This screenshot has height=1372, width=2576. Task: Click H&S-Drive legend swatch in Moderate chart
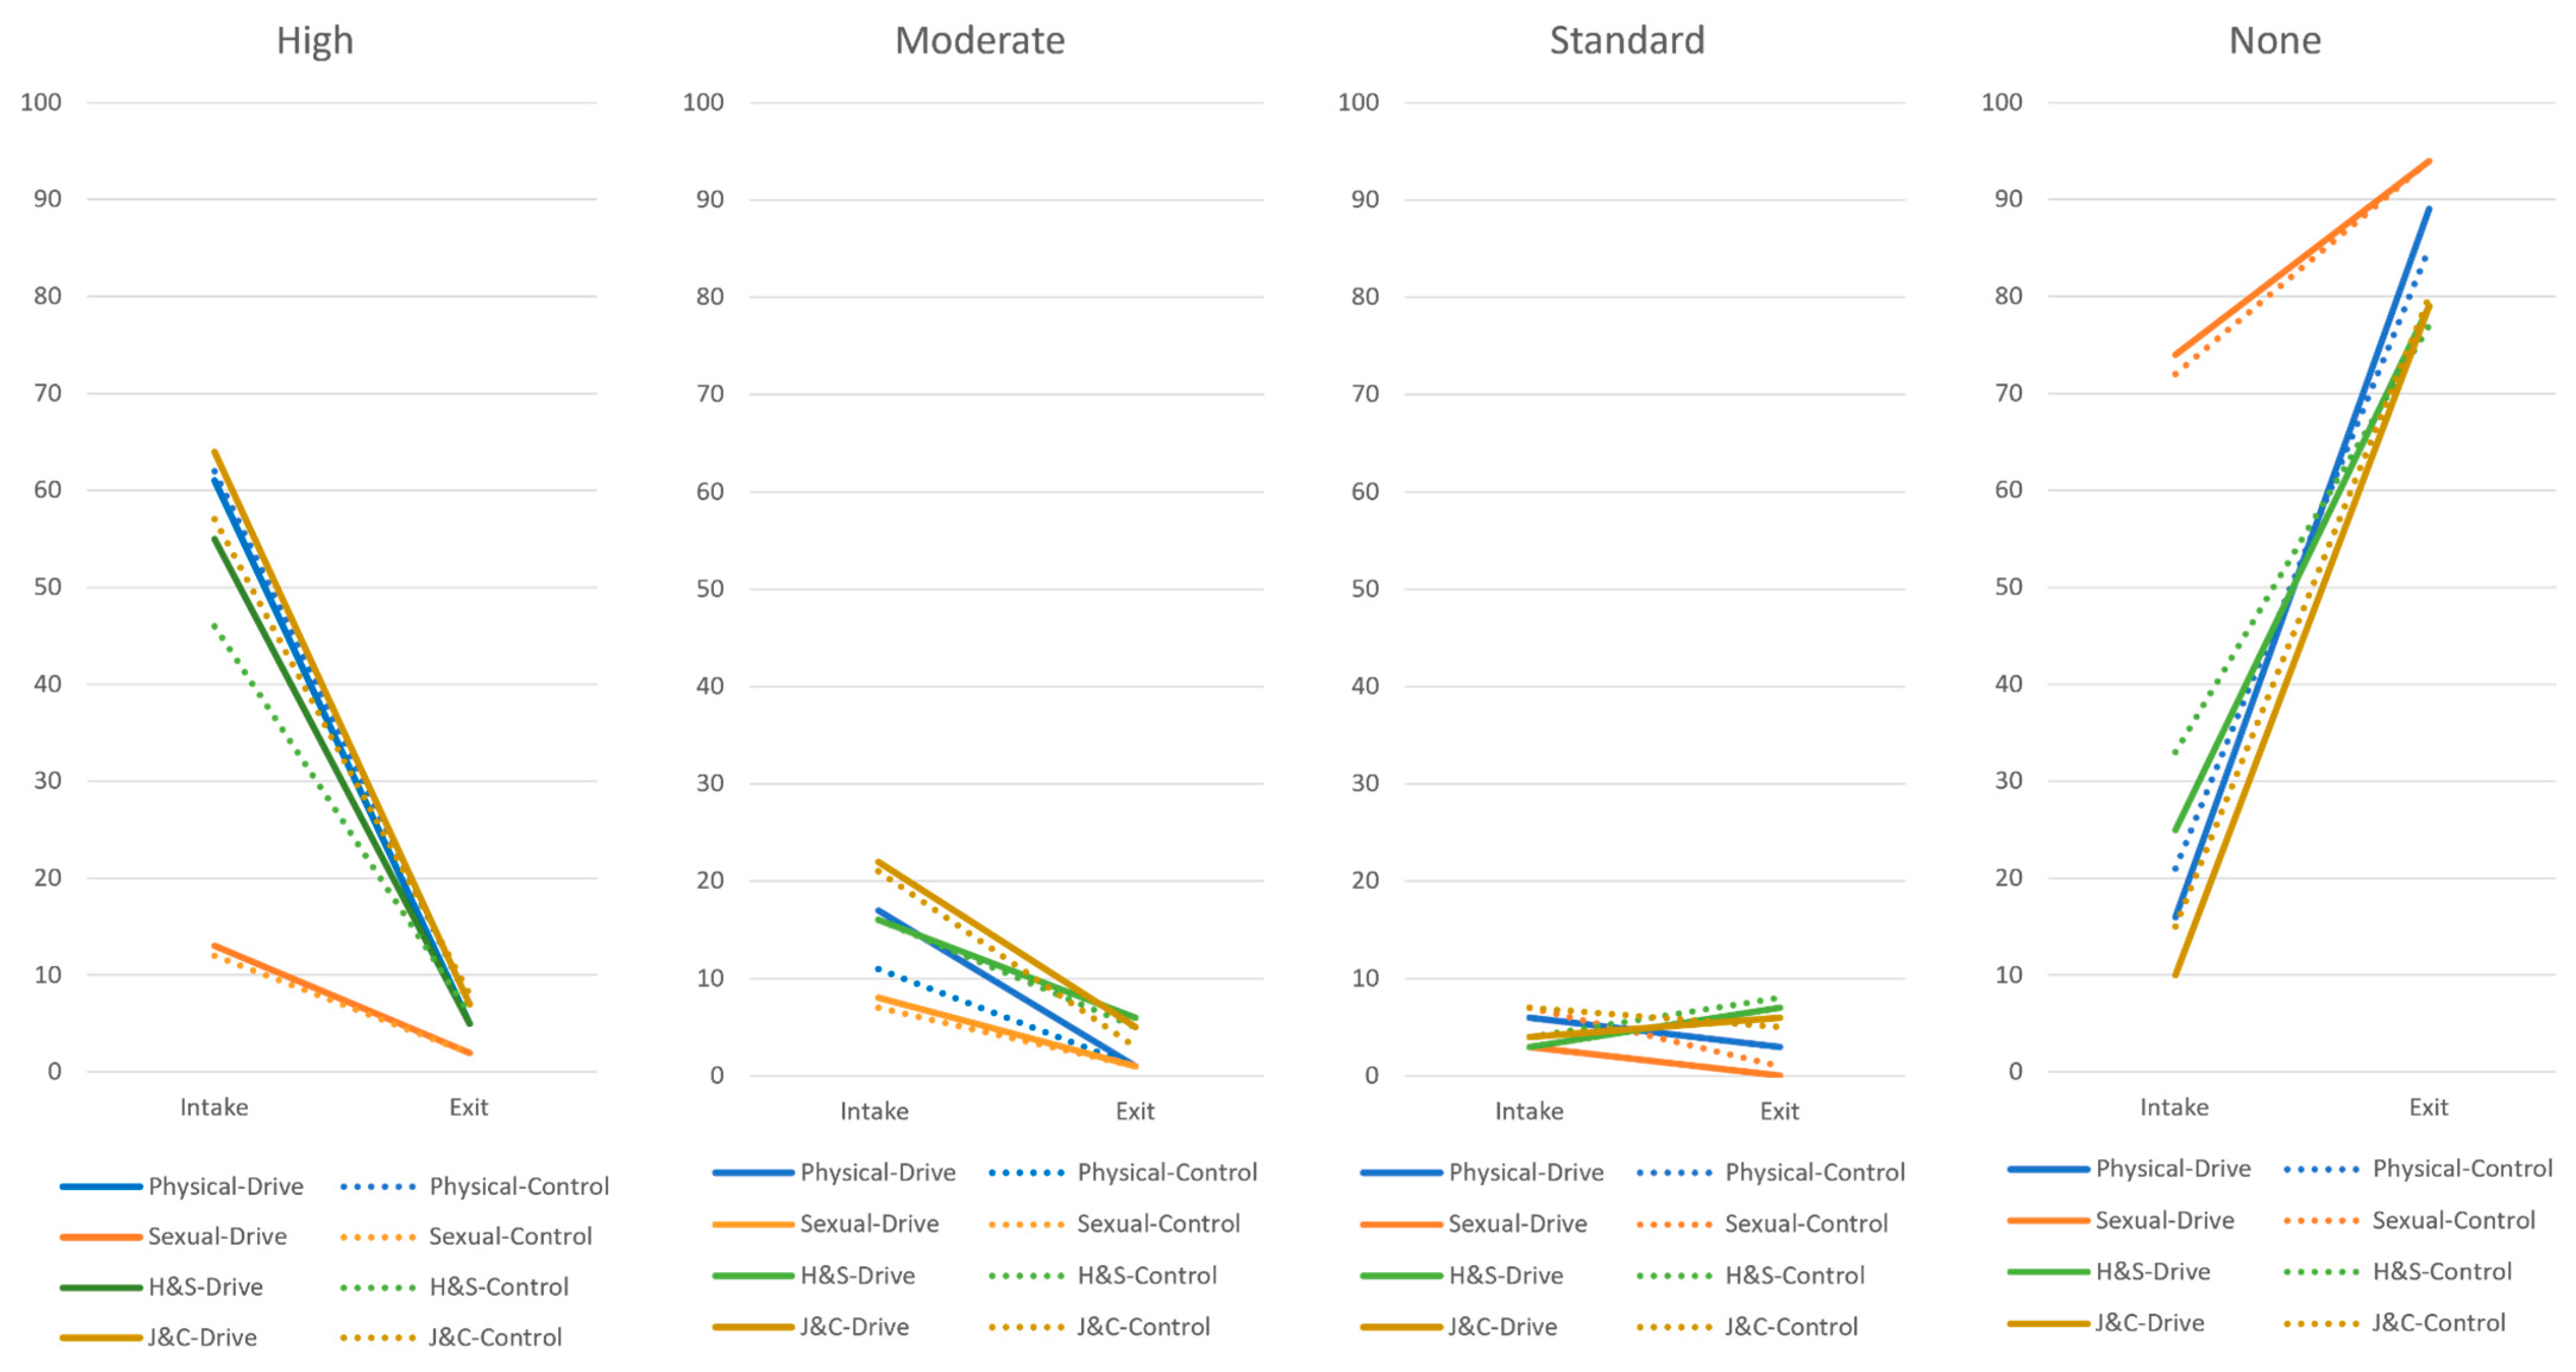point(752,1276)
